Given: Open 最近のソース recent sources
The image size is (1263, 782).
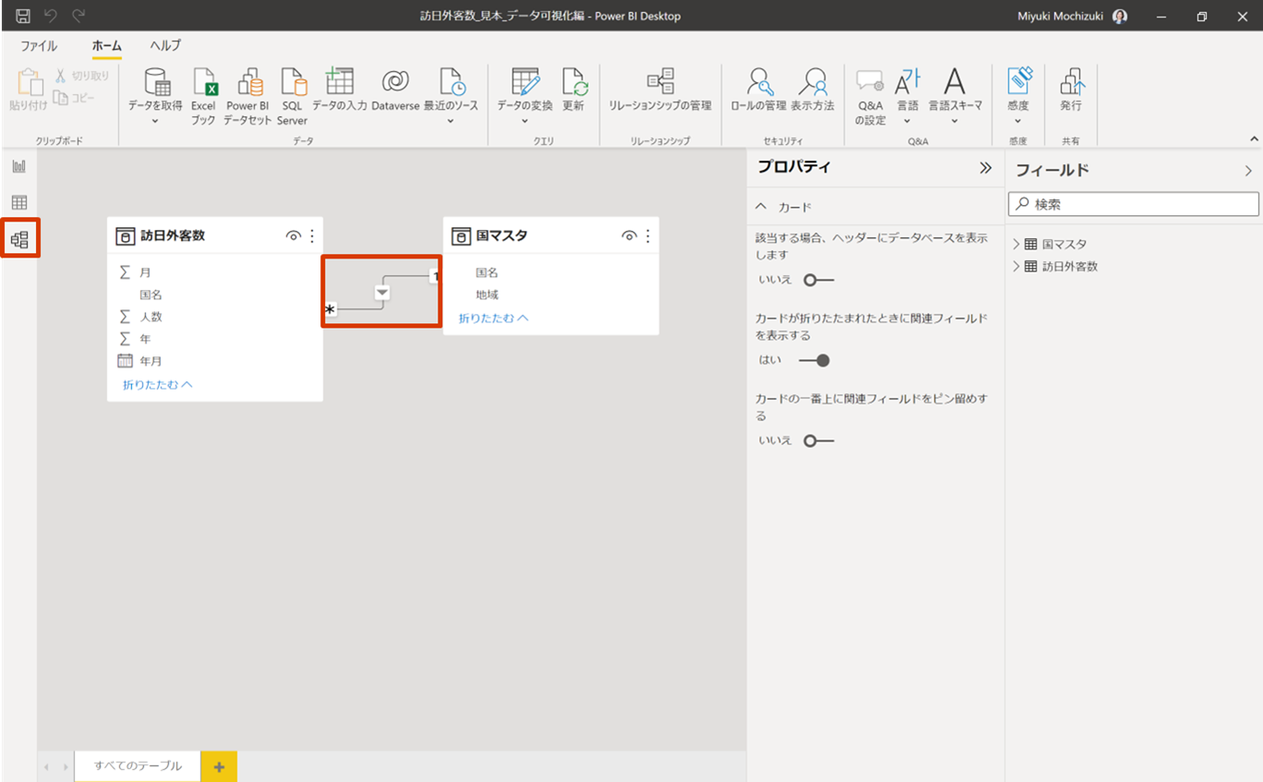Looking at the screenshot, I should coord(451,96).
